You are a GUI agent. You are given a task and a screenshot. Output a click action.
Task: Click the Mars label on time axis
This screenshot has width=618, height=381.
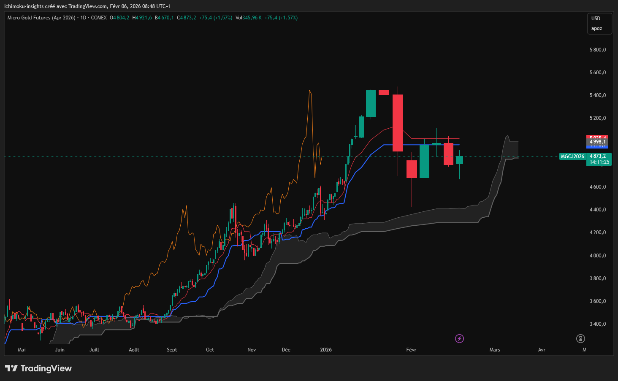pos(495,350)
